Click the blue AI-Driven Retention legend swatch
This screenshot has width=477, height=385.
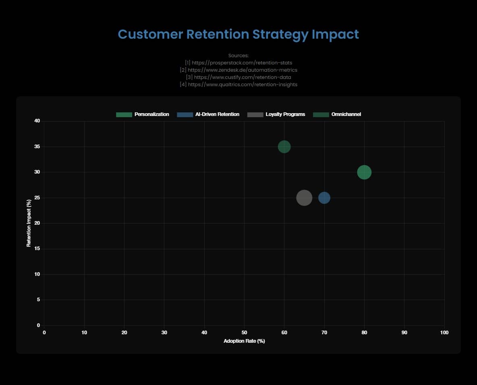[185, 114]
